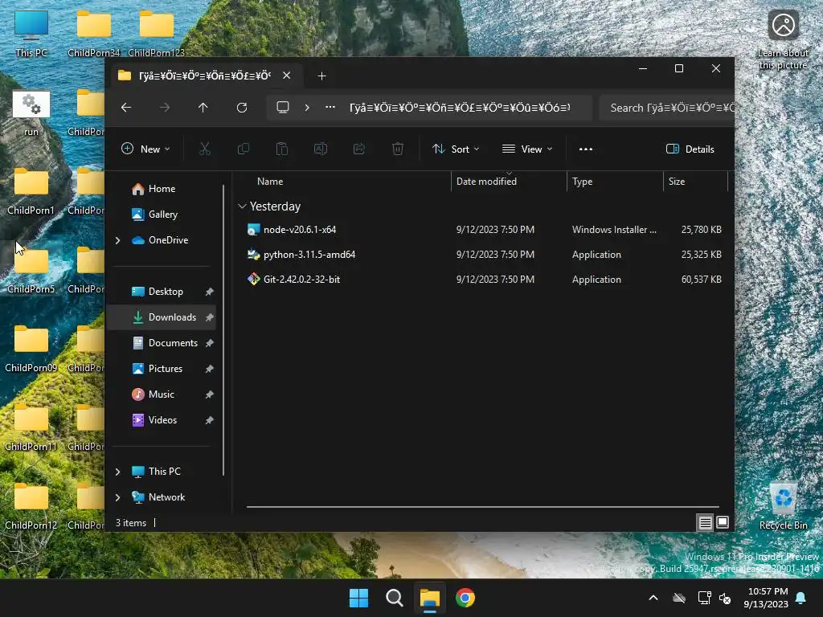The width and height of the screenshot is (823, 617).
Task: Click the Delete trash icon
Action: click(398, 149)
